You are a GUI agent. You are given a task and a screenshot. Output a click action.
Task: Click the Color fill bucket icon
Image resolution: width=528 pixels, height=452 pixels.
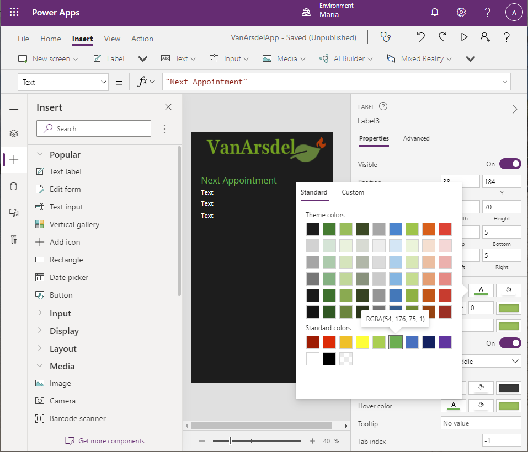pyautogui.click(x=509, y=290)
